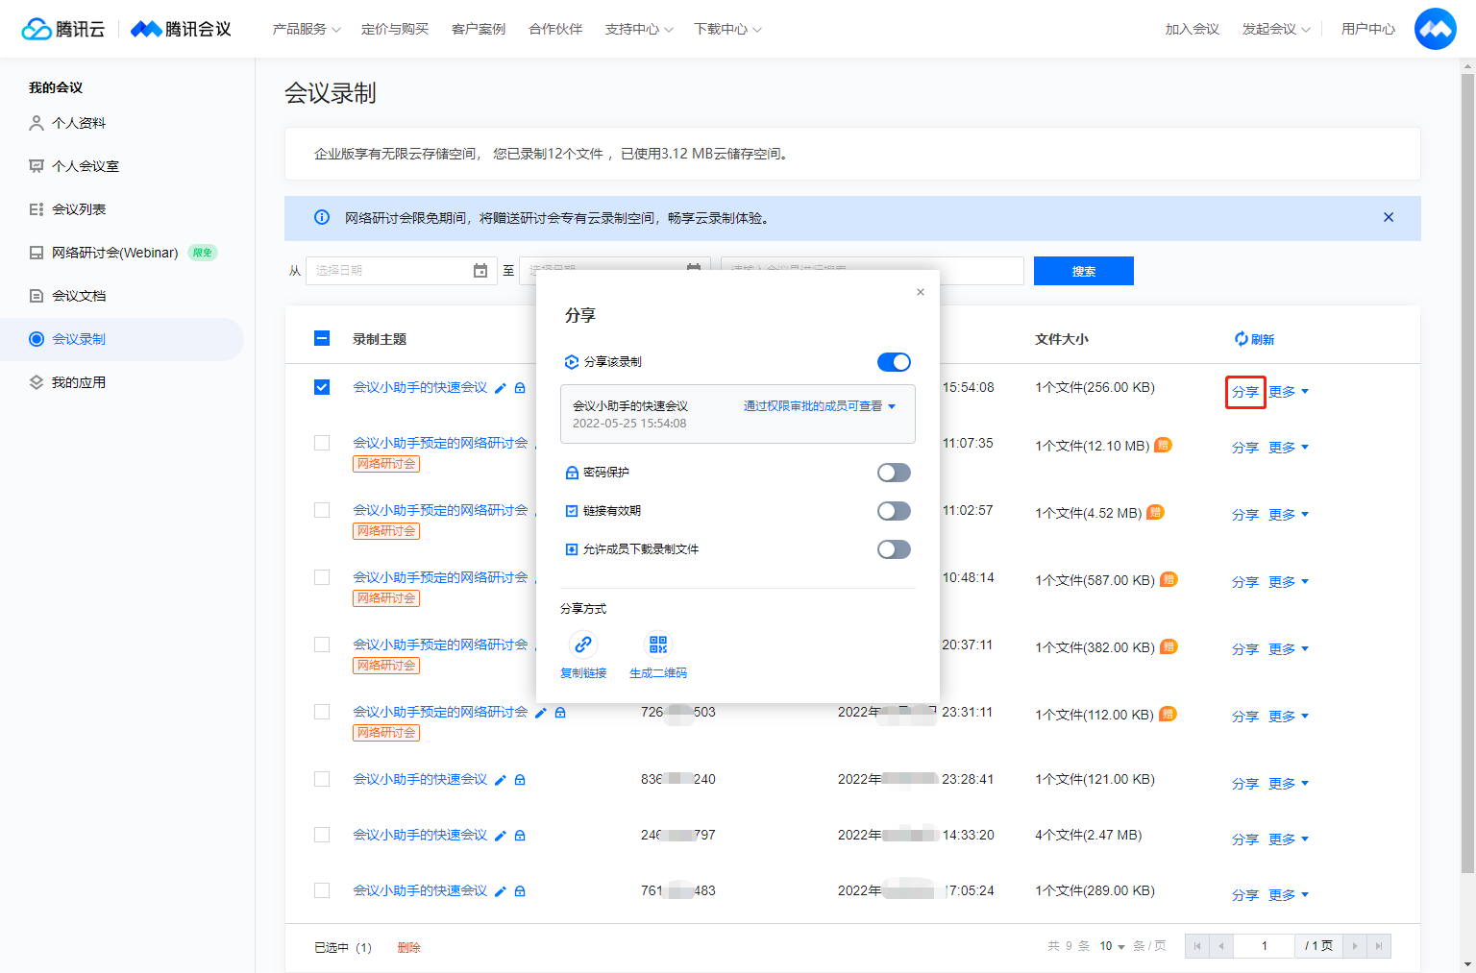This screenshot has height=973, width=1476.
Task: Open 更多 menu for 121.00 KB file row
Action: (x=1289, y=784)
